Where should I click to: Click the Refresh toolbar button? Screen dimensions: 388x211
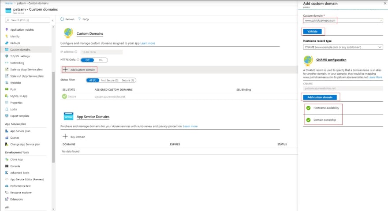[x=67, y=19]
